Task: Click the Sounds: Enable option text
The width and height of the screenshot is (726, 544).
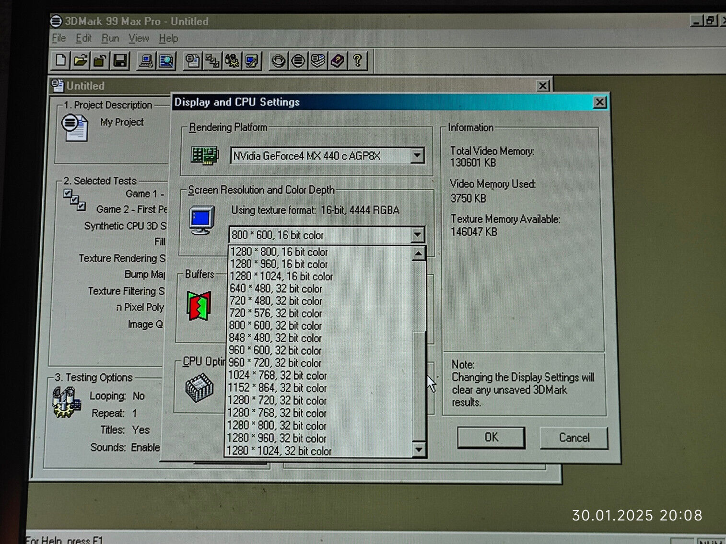Action: coord(125,447)
